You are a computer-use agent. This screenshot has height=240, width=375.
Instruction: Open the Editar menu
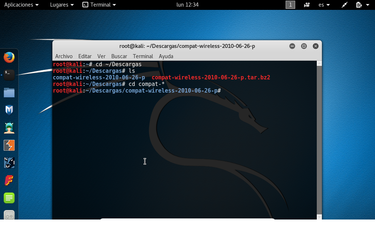click(x=85, y=56)
